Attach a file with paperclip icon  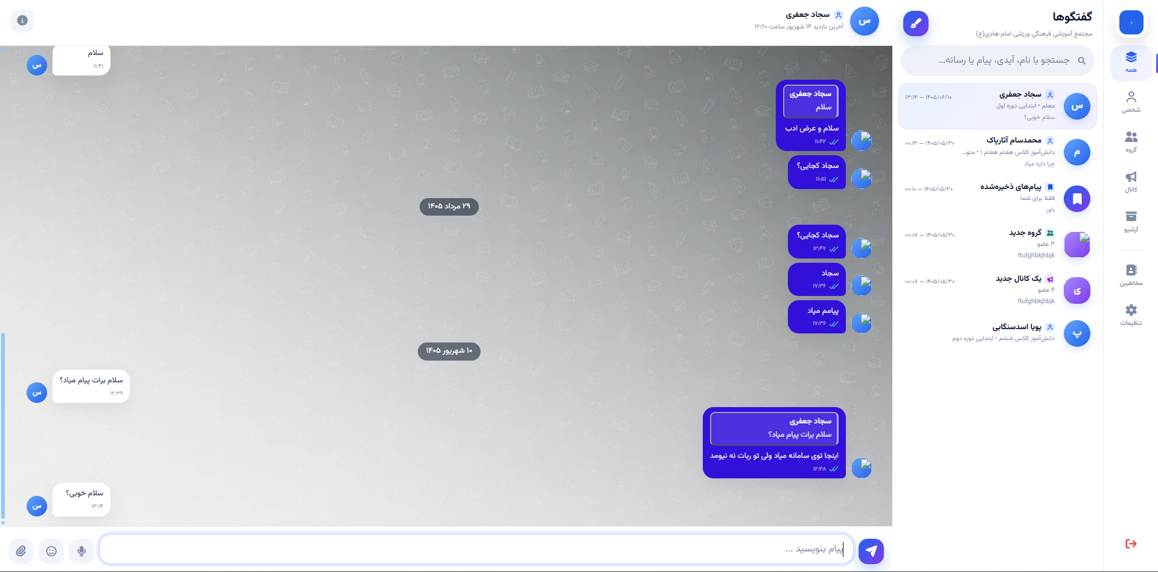click(x=21, y=551)
